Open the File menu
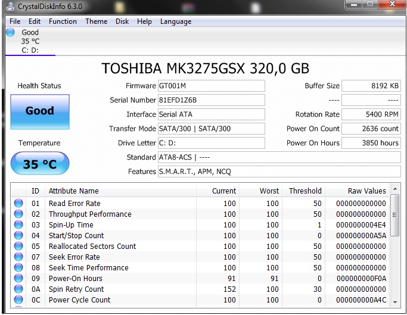The width and height of the screenshot is (407, 315). 15,21
